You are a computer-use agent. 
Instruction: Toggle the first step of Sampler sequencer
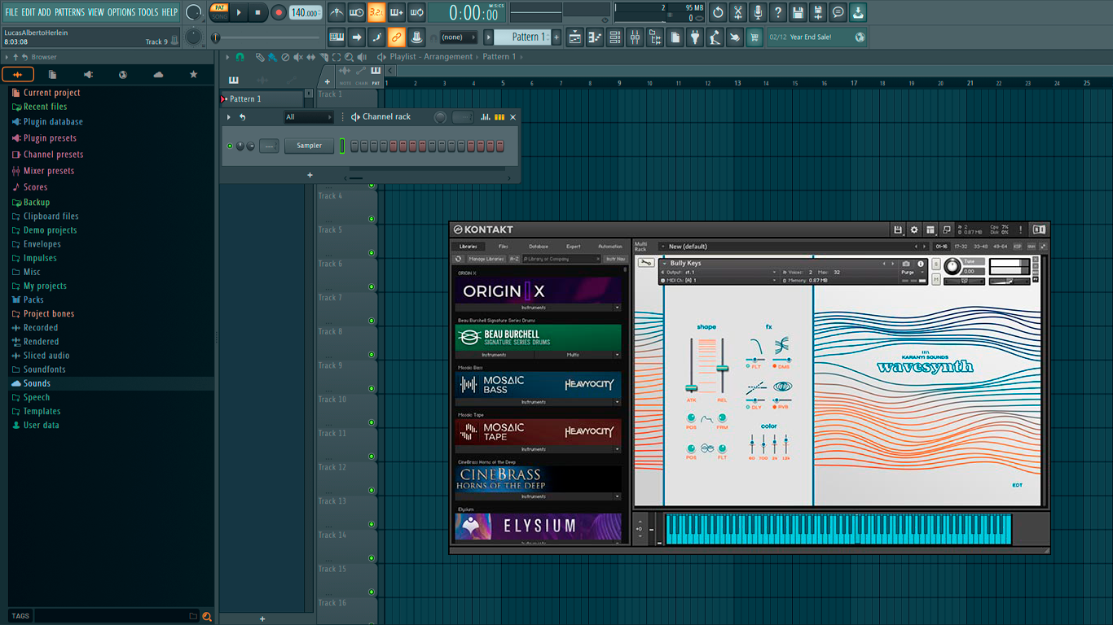coord(354,146)
